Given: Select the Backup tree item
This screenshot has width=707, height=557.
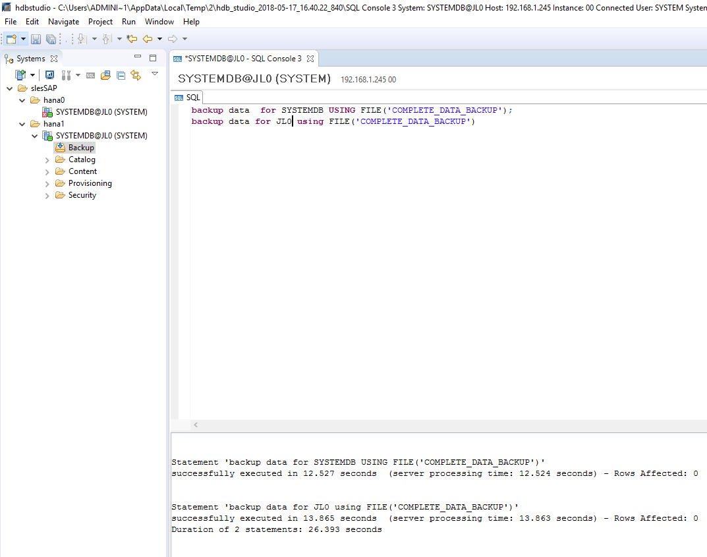Looking at the screenshot, I should (81, 148).
